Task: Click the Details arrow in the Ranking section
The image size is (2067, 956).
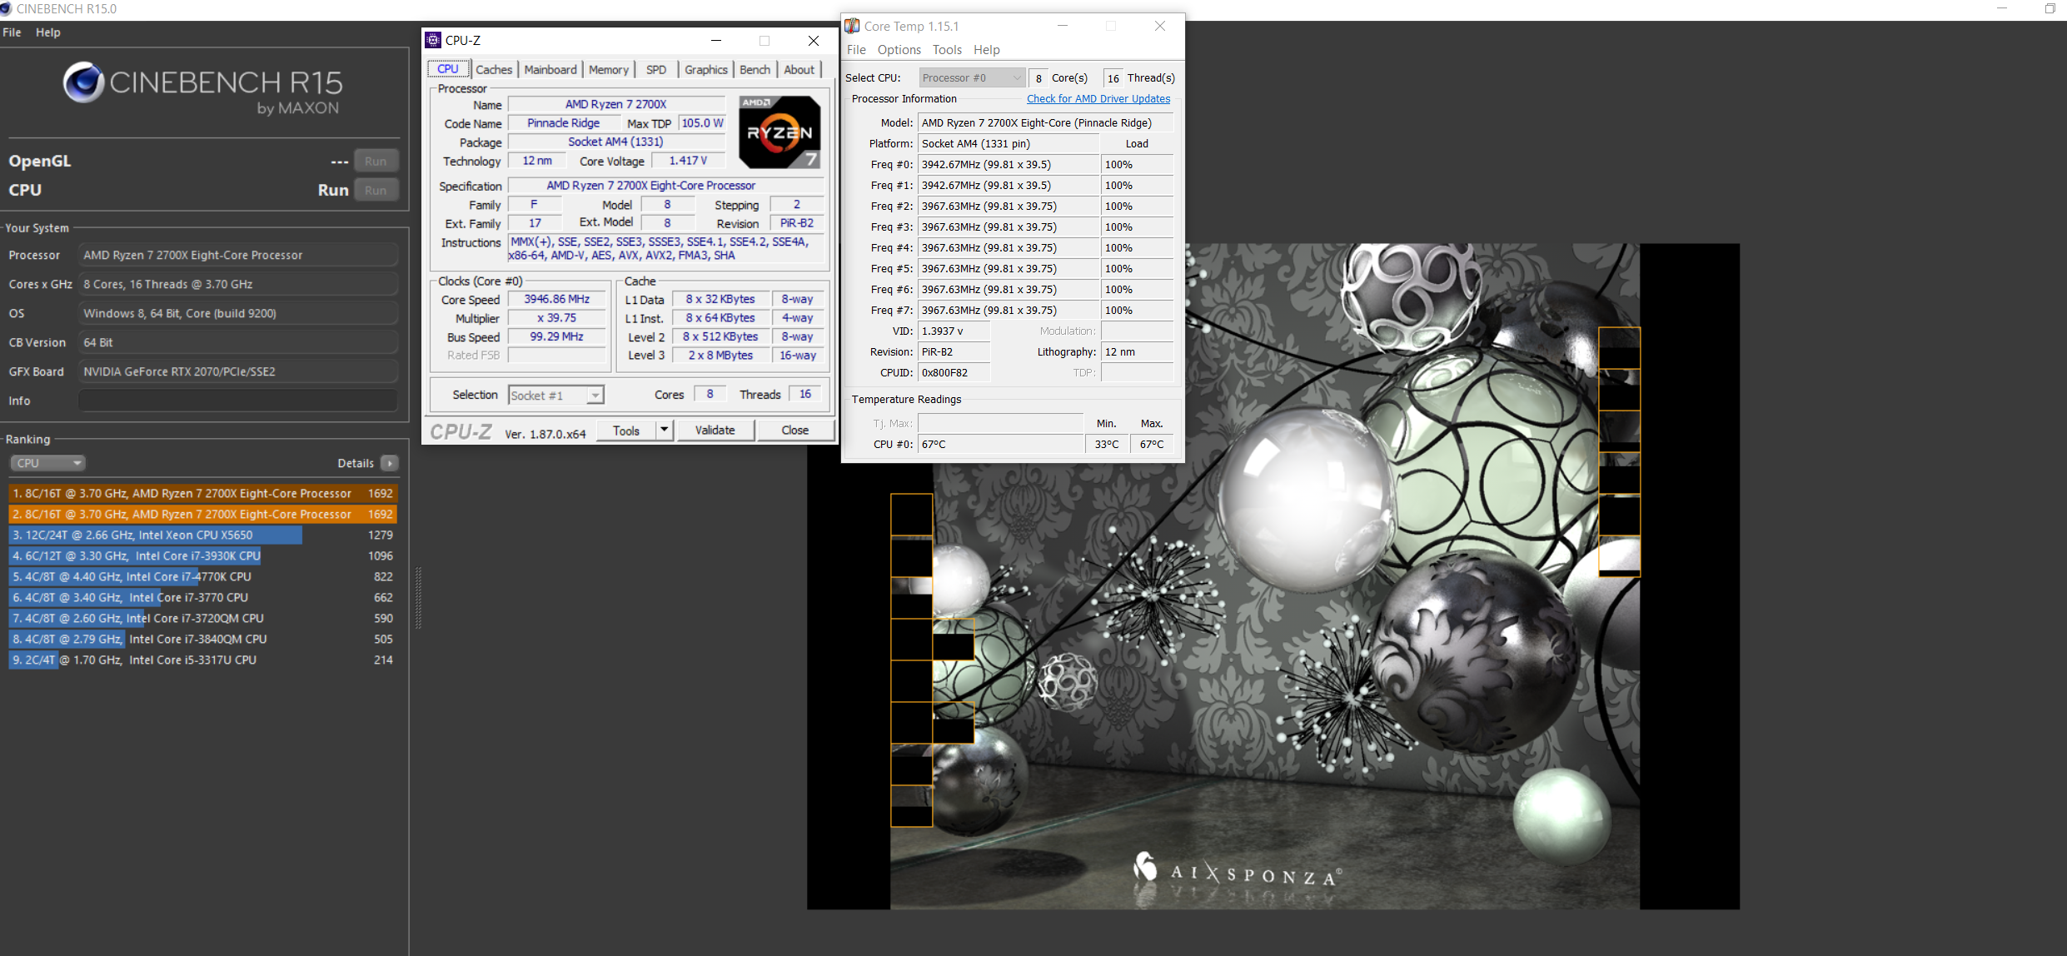Action: tap(391, 463)
